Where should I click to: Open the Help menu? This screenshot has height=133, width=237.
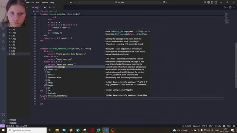52,3
